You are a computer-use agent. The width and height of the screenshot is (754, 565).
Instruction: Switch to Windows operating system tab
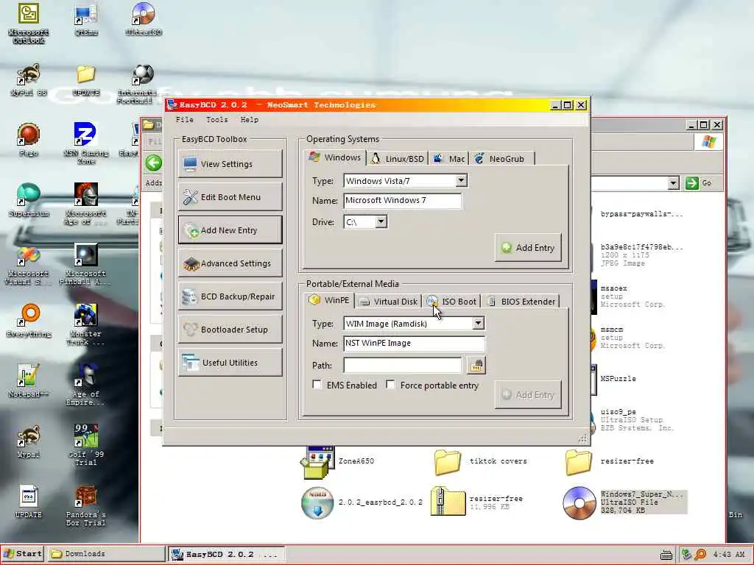[335, 157]
